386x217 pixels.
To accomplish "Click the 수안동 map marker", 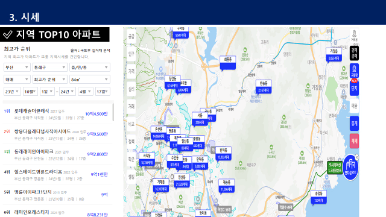I will point(174,162).
